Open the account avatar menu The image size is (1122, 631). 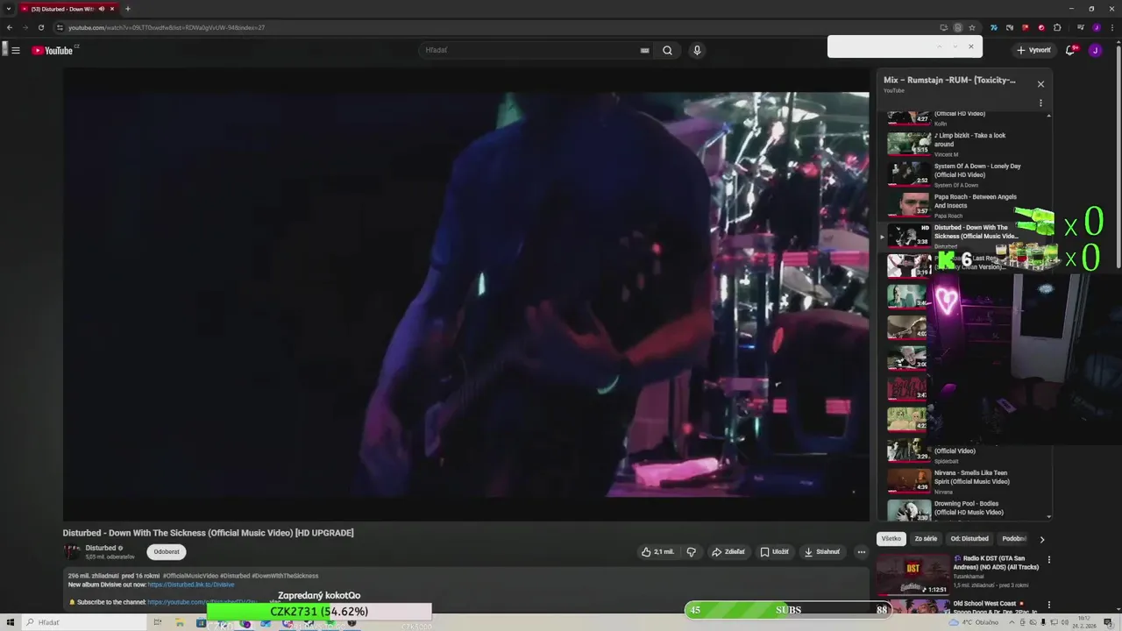pos(1095,50)
